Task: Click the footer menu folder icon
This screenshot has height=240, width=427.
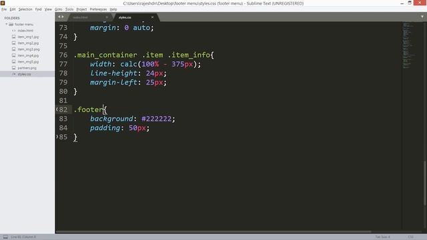Action: [x=11, y=24]
